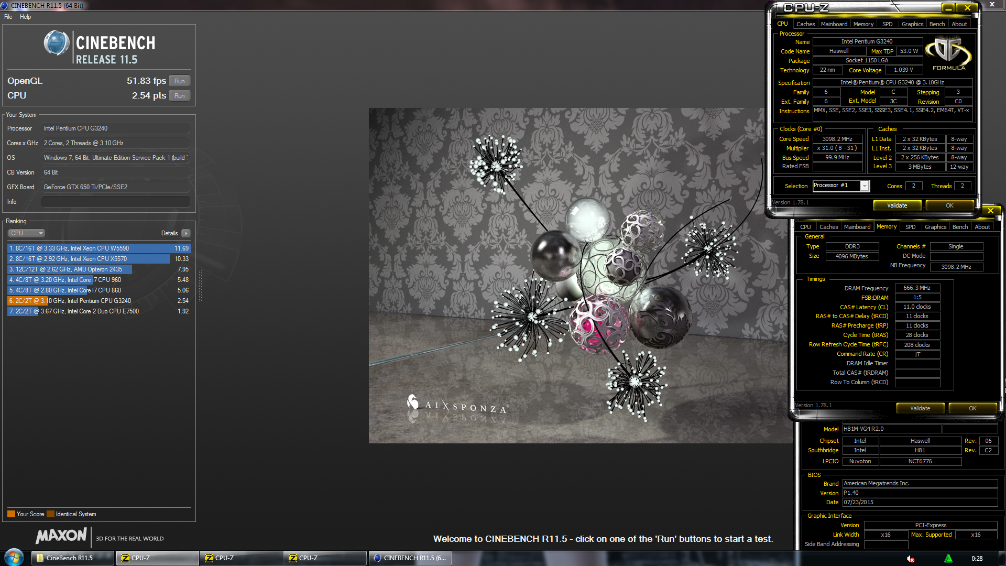
Task: Click the Cinebench globe logo icon
Action: (x=57, y=43)
